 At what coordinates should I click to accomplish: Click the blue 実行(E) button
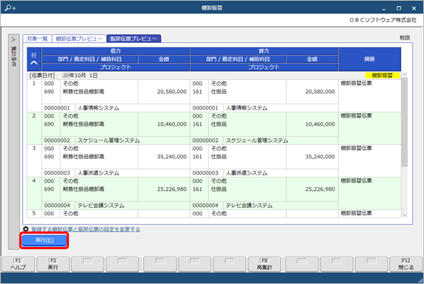point(44,240)
